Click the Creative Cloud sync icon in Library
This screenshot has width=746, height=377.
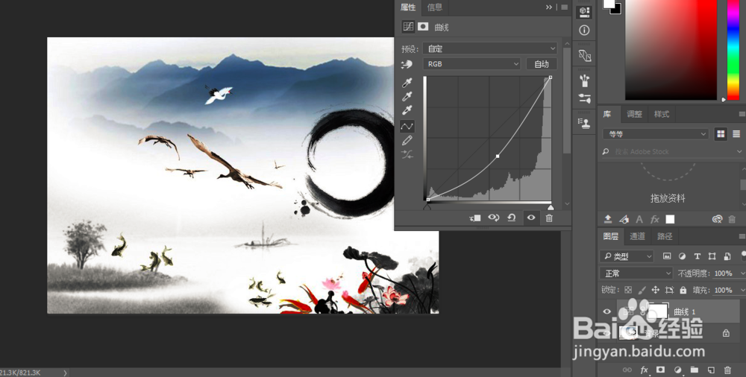click(x=717, y=219)
